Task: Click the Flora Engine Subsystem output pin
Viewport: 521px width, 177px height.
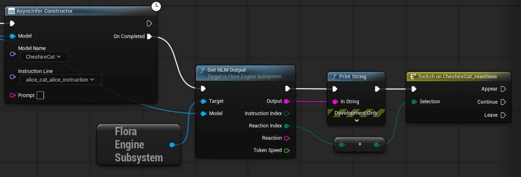Action: click(x=172, y=145)
